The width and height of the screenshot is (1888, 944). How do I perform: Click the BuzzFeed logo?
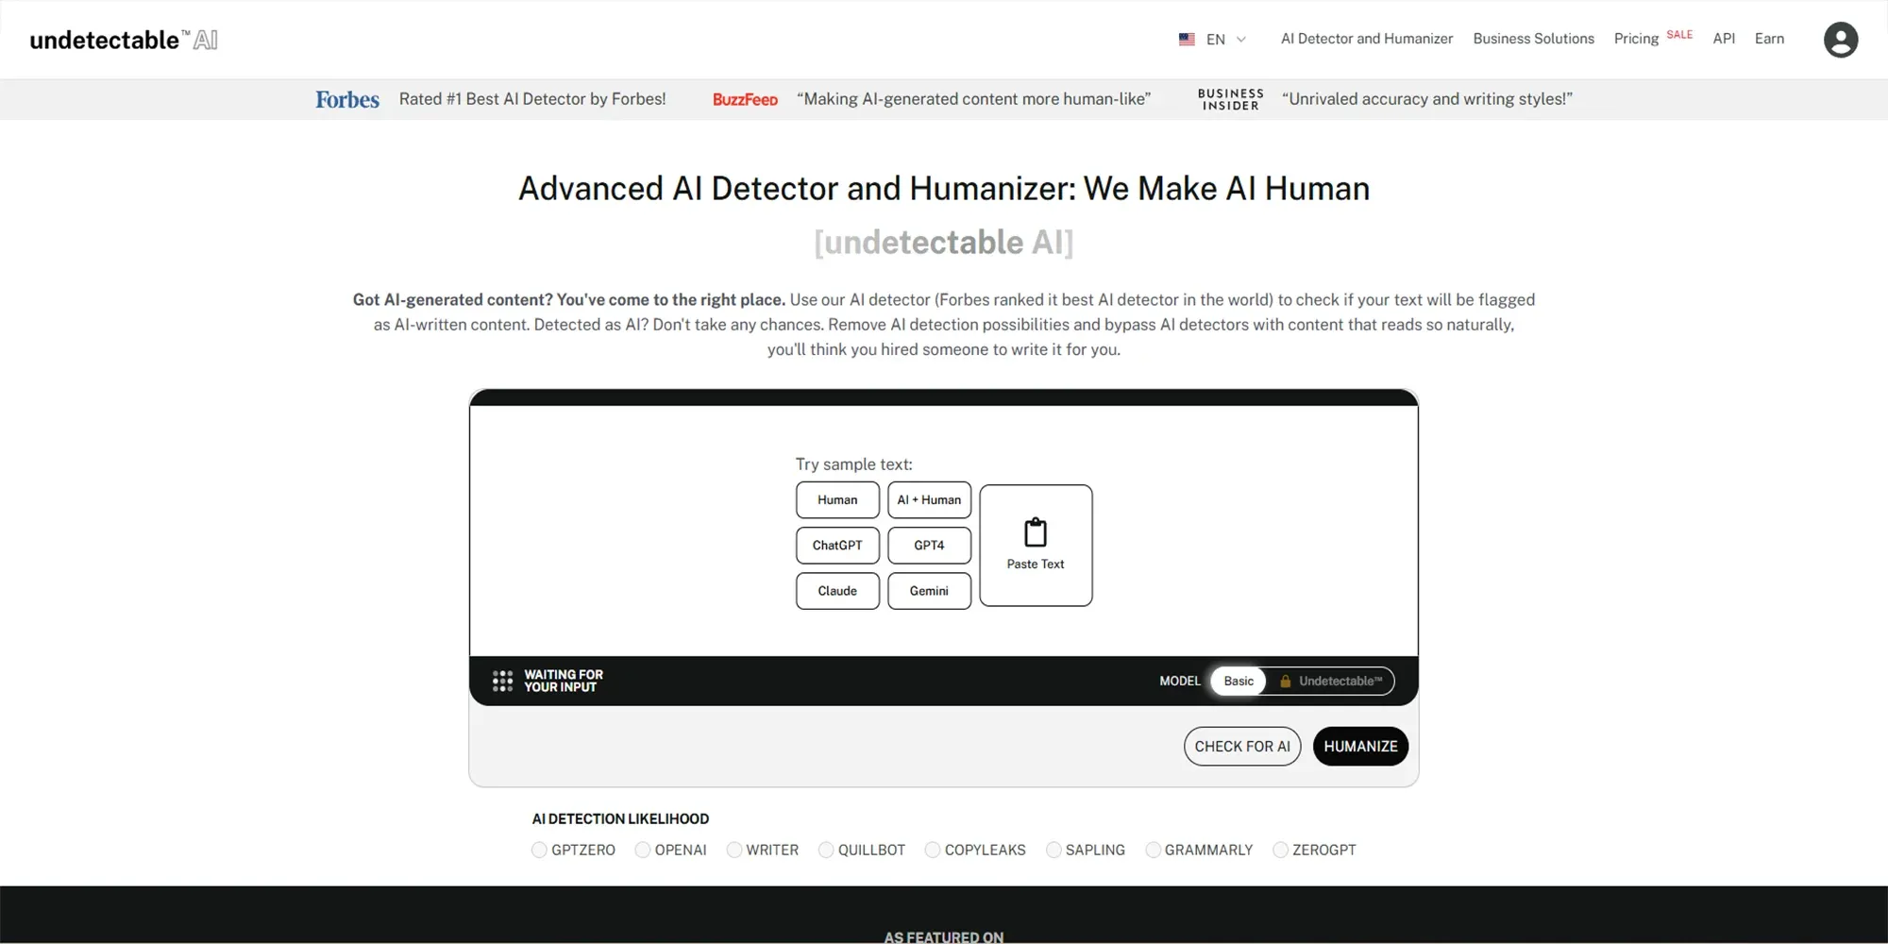(745, 99)
